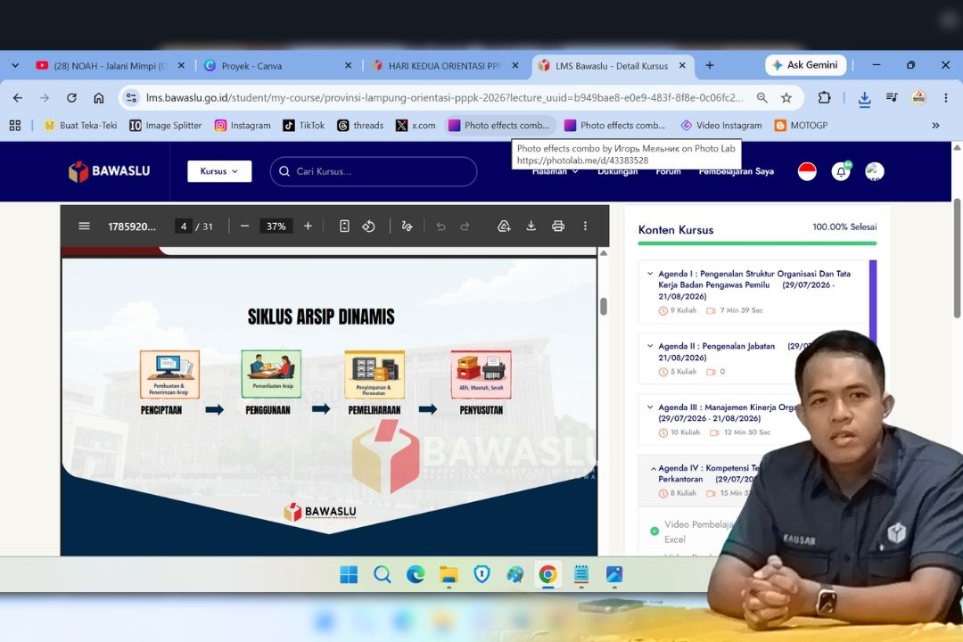Image resolution: width=963 pixels, height=642 pixels.
Task: Click the Konten Kursus progress bar
Action: 757,243
